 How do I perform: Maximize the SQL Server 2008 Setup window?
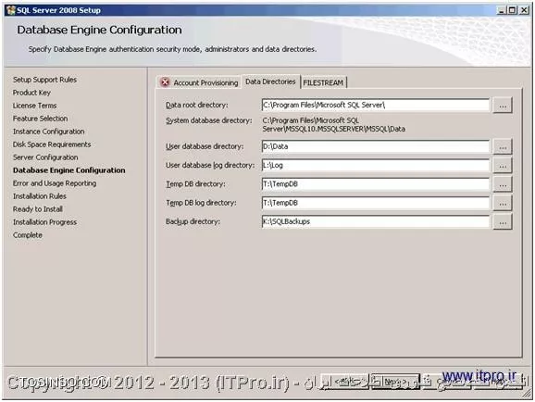point(512,10)
